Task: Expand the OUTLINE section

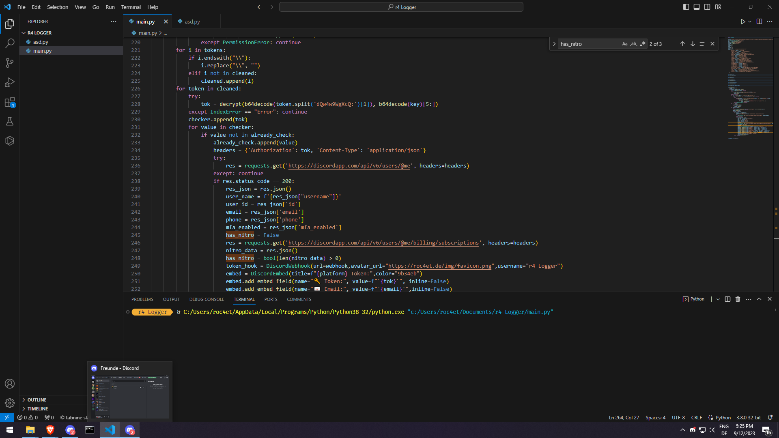Action: [x=37, y=400]
